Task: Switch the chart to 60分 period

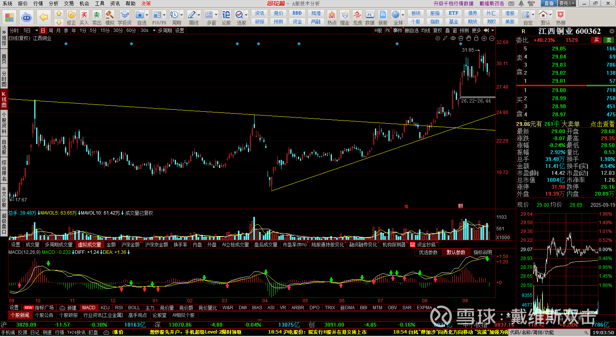Action: click(131, 30)
